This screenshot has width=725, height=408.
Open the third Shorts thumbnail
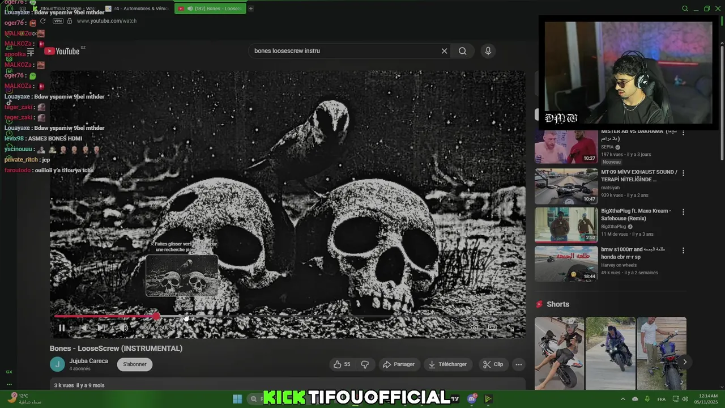tap(662, 354)
